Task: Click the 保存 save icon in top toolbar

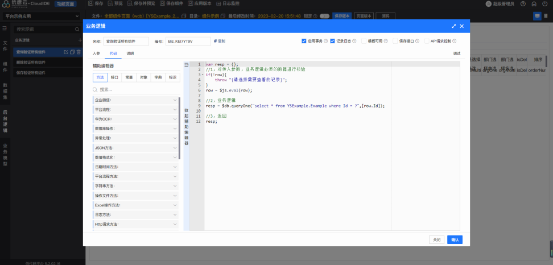Action: (x=90, y=3)
